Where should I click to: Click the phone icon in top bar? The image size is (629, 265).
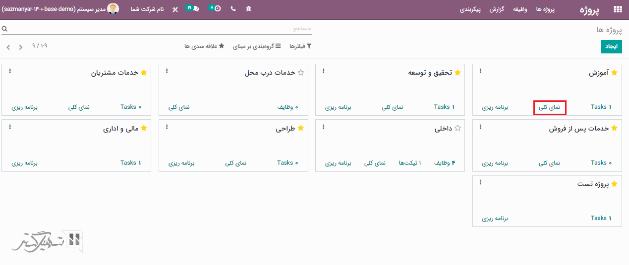pyautogui.click(x=233, y=9)
